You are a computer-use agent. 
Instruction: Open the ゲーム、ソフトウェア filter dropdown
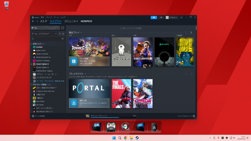(x=44, y=34)
